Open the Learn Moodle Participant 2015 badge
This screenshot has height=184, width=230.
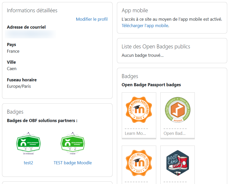pos(139,110)
